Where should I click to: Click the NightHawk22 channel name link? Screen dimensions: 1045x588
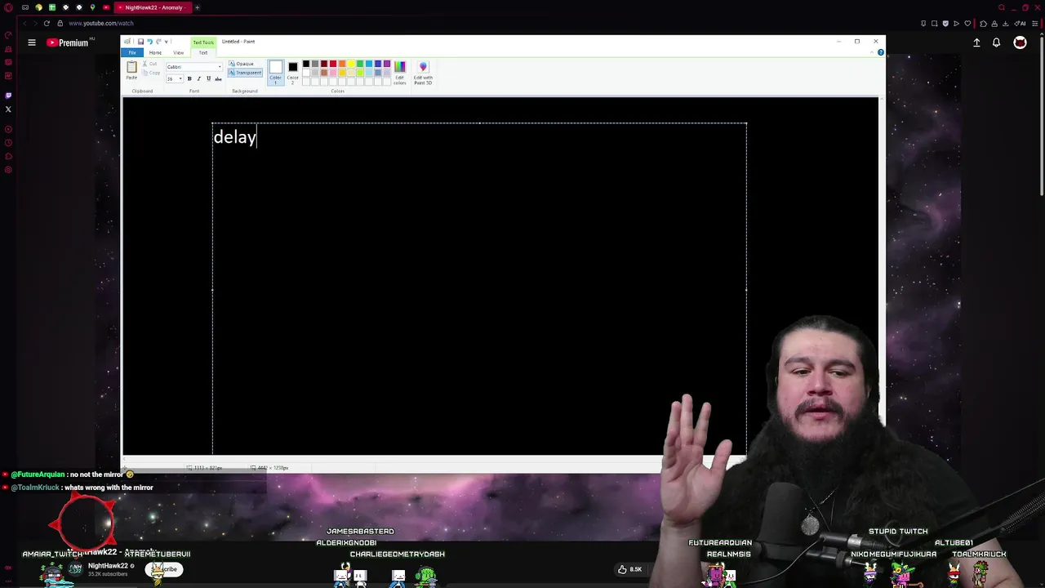point(108,565)
